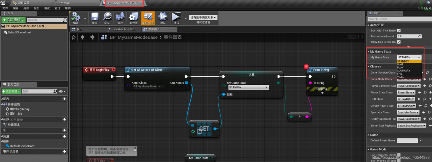Toggle Use Seamless Travel checkbox
Image resolution: width=432 pixels, height=162 pixels.
point(399,155)
